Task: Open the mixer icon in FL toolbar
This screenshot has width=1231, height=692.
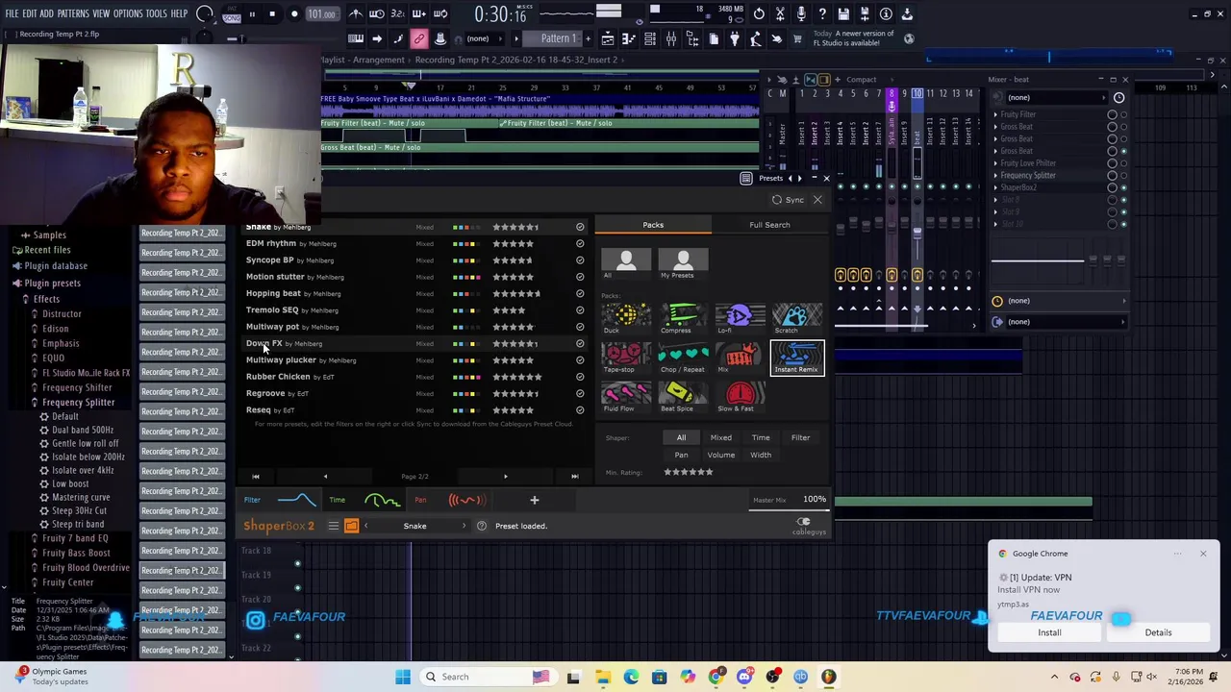Action: click(671, 38)
